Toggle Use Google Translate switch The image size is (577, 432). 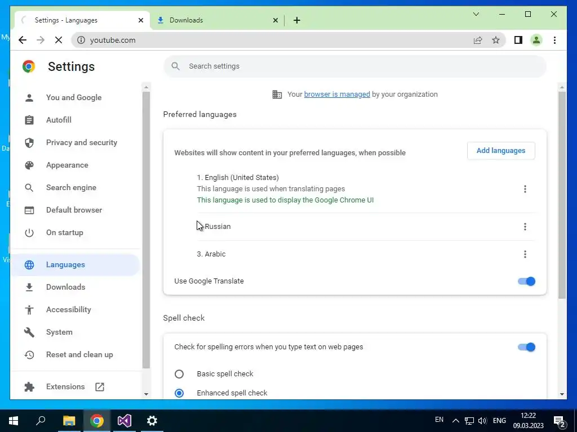click(x=526, y=281)
